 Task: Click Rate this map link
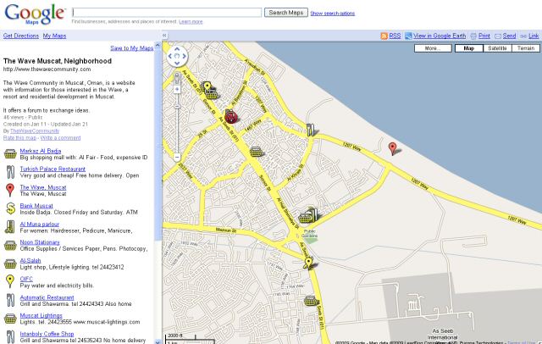click(x=19, y=138)
